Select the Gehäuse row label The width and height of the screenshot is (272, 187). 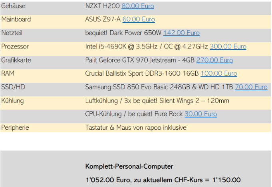pyautogui.click(x=13, y=6)
